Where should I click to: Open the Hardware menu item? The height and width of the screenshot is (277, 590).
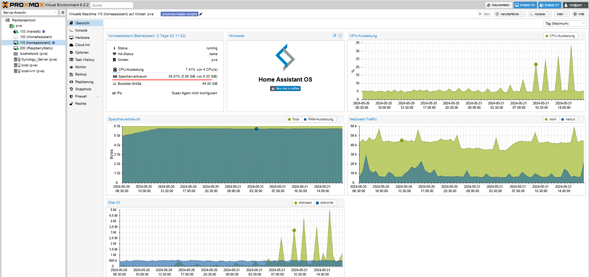[x=85, y=38]
